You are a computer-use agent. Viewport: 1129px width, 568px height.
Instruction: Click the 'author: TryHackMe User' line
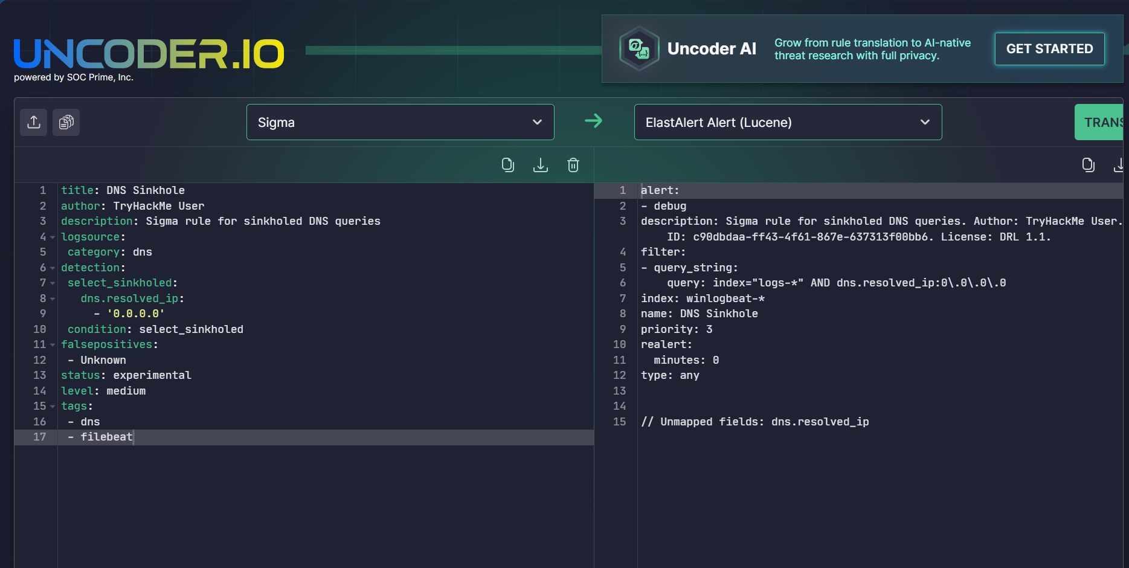pos(132,206)
